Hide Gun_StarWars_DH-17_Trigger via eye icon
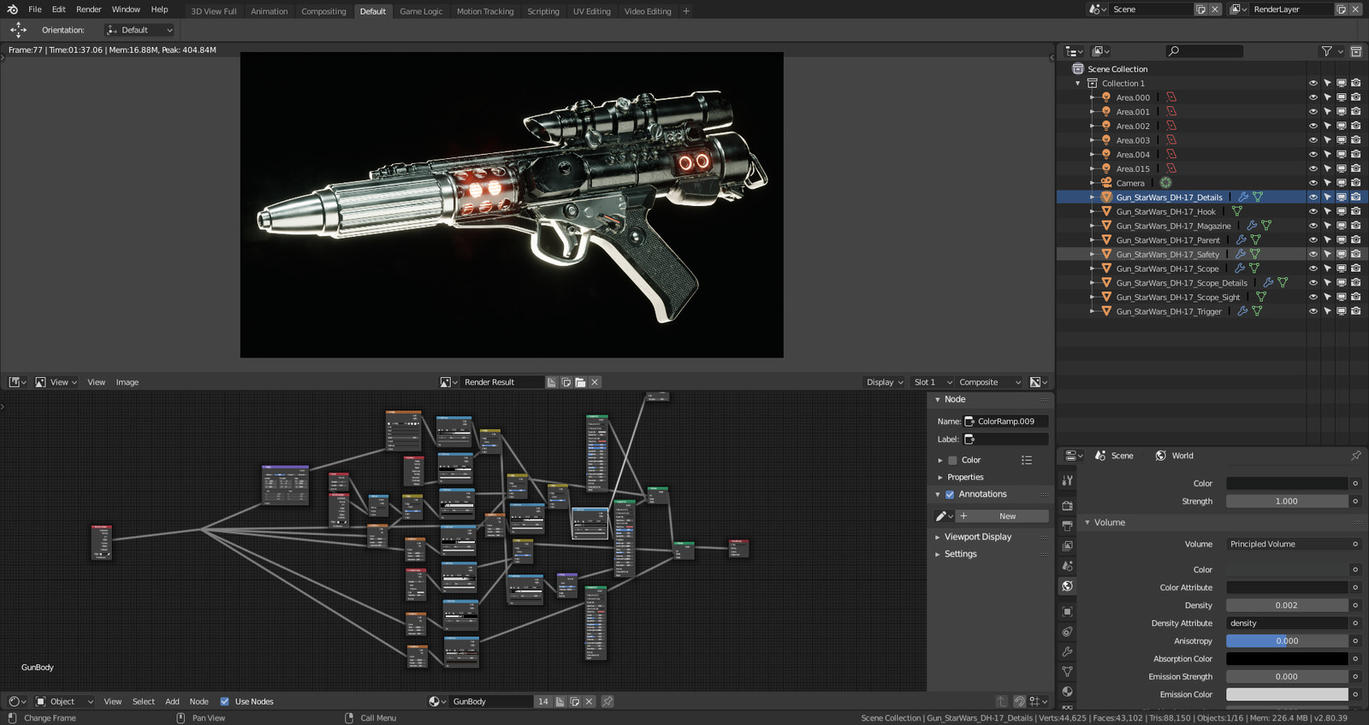 coord(1313,312)
